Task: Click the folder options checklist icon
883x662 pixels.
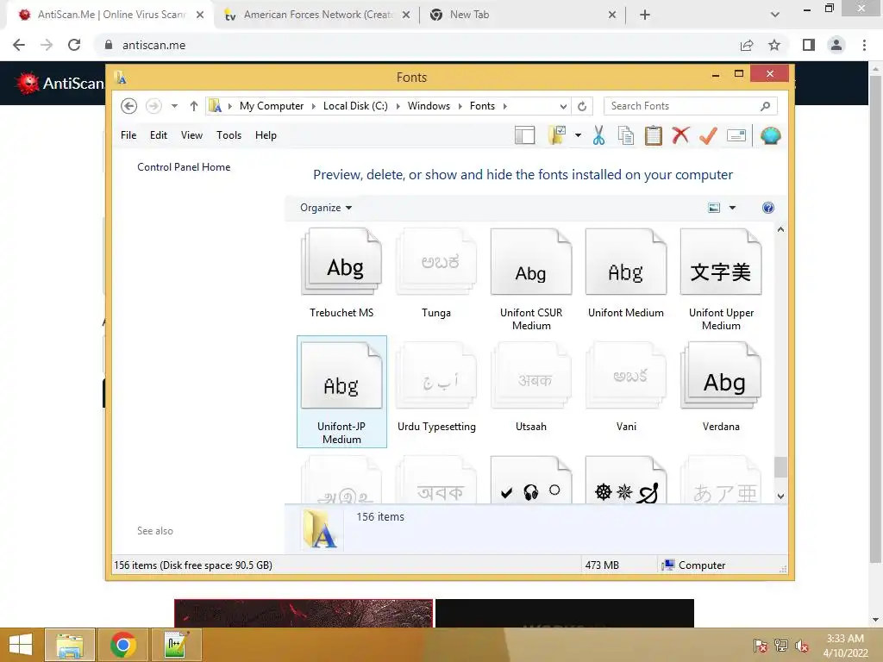Action: 556,135
